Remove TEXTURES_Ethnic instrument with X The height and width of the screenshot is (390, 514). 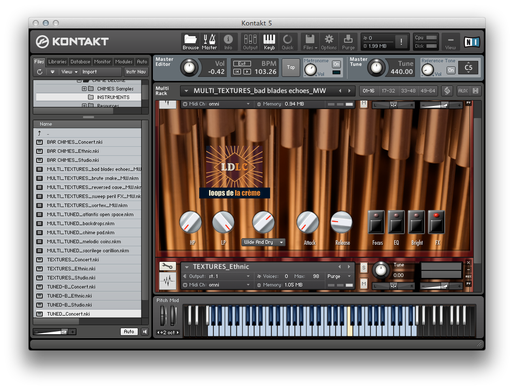(468, 263)
